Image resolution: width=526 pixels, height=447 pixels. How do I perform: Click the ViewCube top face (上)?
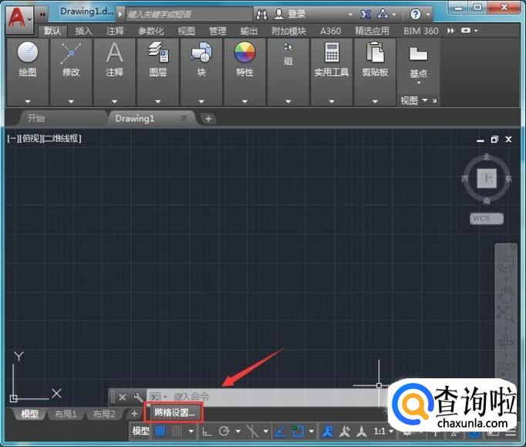coord(487,178)
